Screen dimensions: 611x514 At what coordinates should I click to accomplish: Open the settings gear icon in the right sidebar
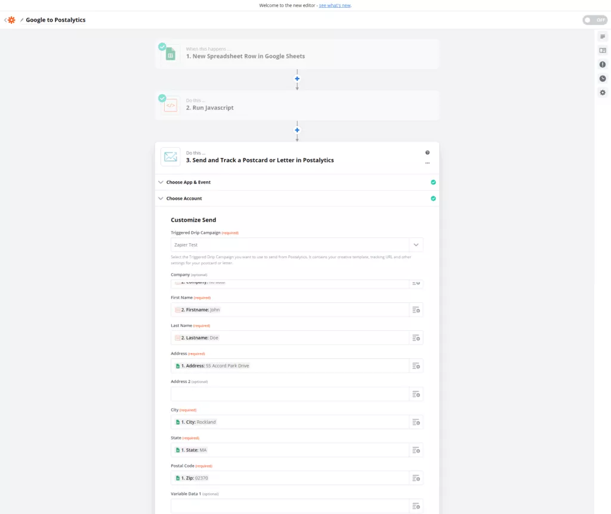[603, 92]
